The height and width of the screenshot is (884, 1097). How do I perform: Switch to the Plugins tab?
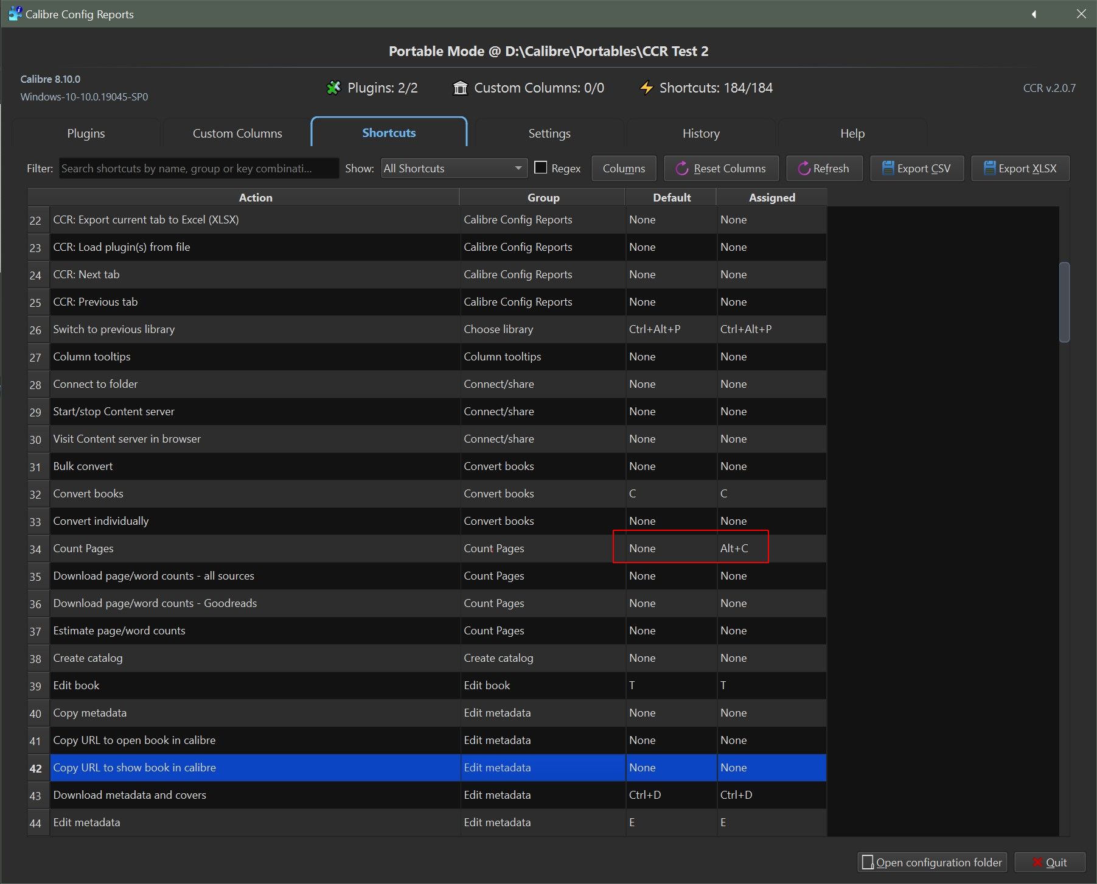pos(86,133)
